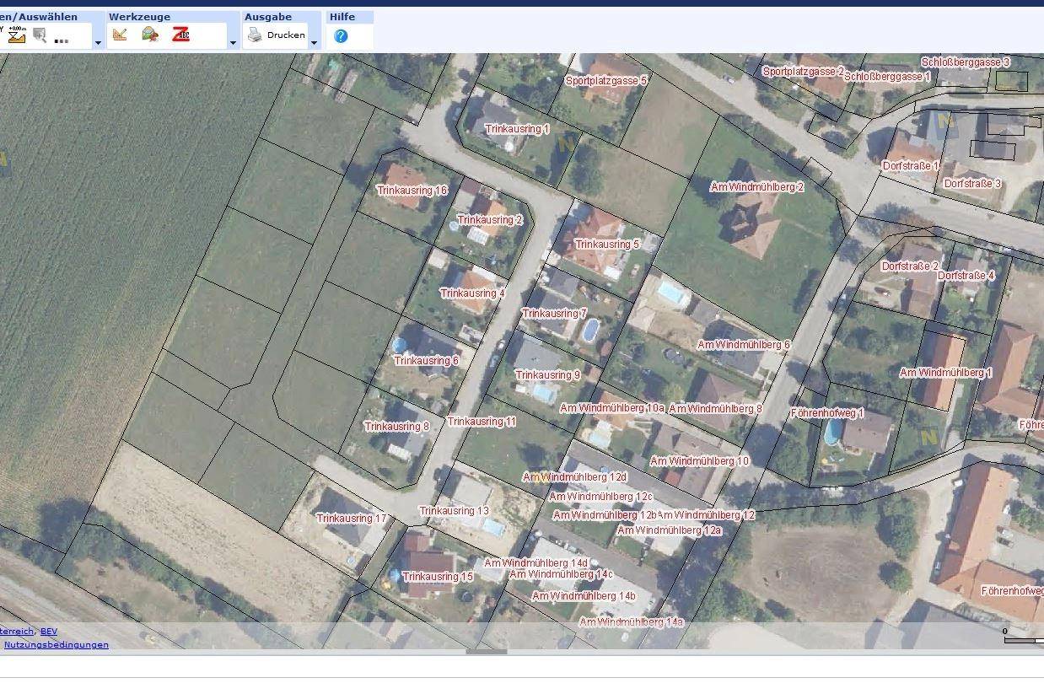Select the red Z ABC text tool
Image resolution: width=1044 pixels, height=683 pixels.
click(x=180, y=35)
